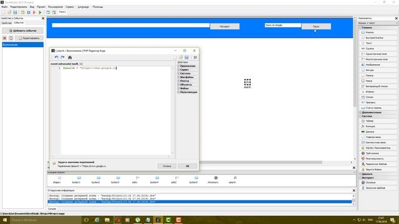
Task: Click the button beside long form edit field
Action: pos(224,26)
